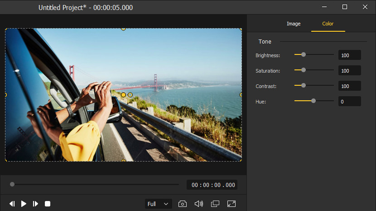Click the Hue value input box
376x211 pixels.
point(349,102)
